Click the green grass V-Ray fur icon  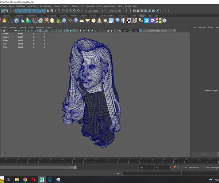(x=58, y=20)
